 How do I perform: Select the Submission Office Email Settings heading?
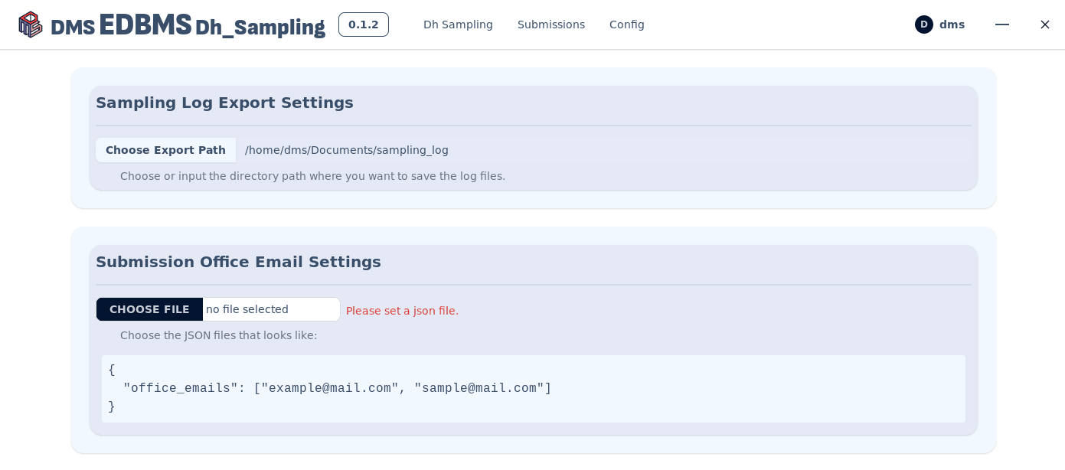click(238, 262)
